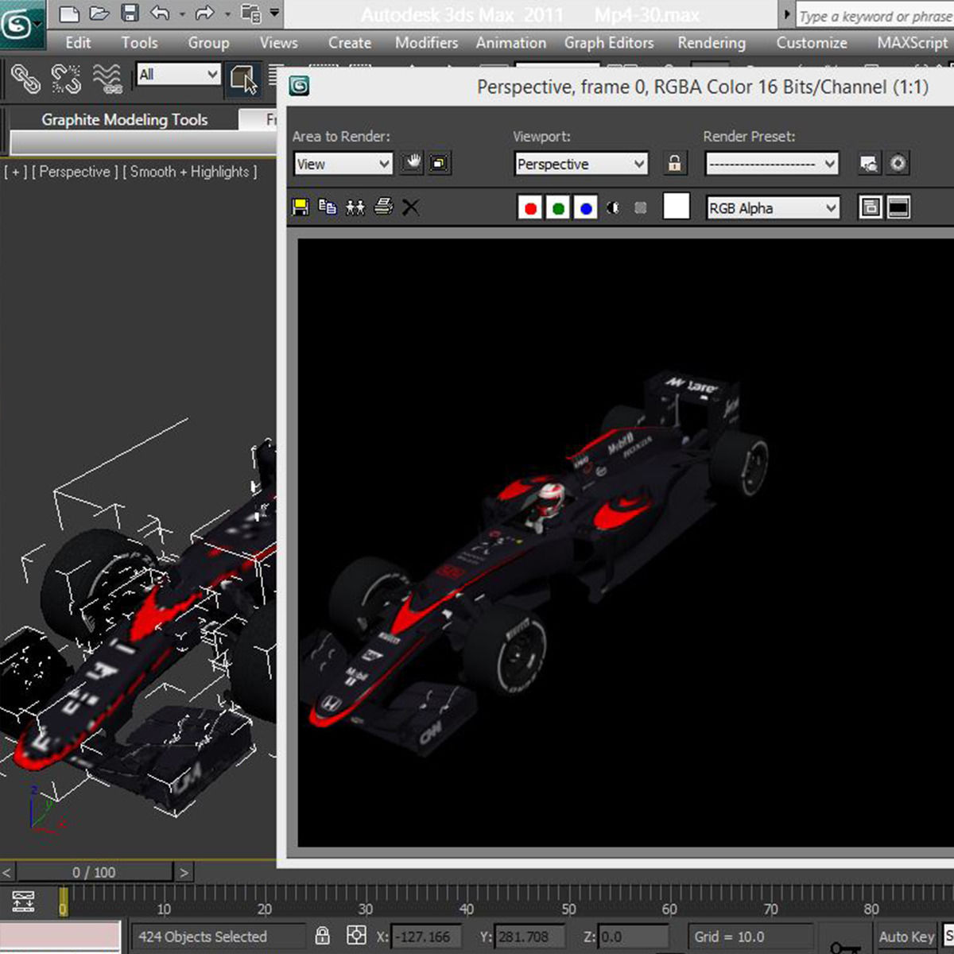Toggle the viewport lock padlock
The width and height of the screenshot is (954, 954).
pyautogui.click(x=674, y=164)
